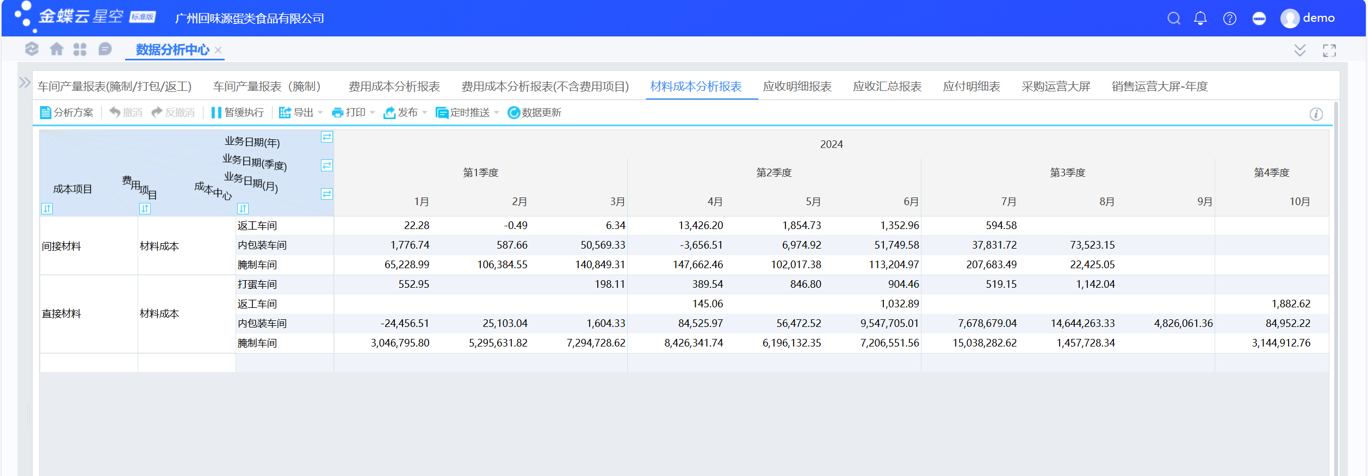
Task: Switch to 销售运营大屏-年度 tab
Action: click(1160, 86)
